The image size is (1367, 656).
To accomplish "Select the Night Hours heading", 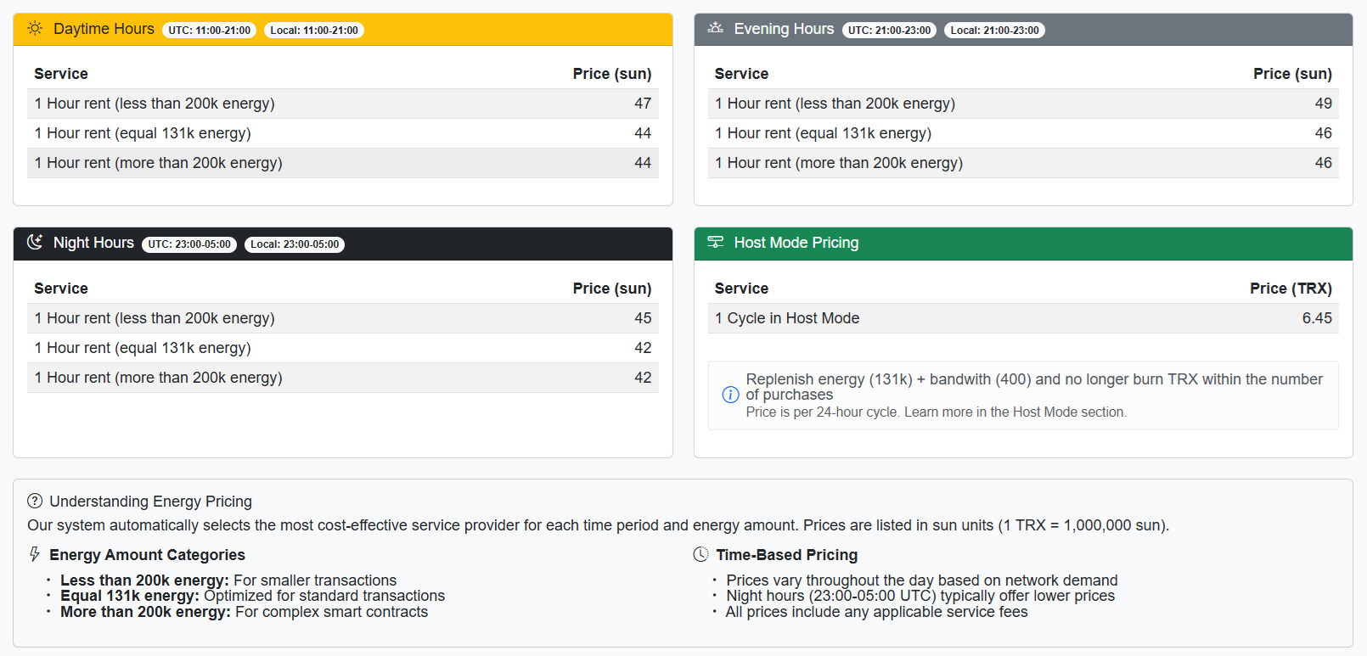I will click(93, 243).
